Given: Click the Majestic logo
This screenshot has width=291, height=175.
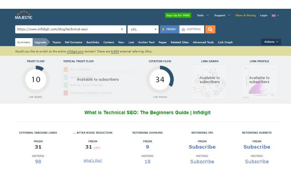Looking at the screenshot, I should 23,15.
